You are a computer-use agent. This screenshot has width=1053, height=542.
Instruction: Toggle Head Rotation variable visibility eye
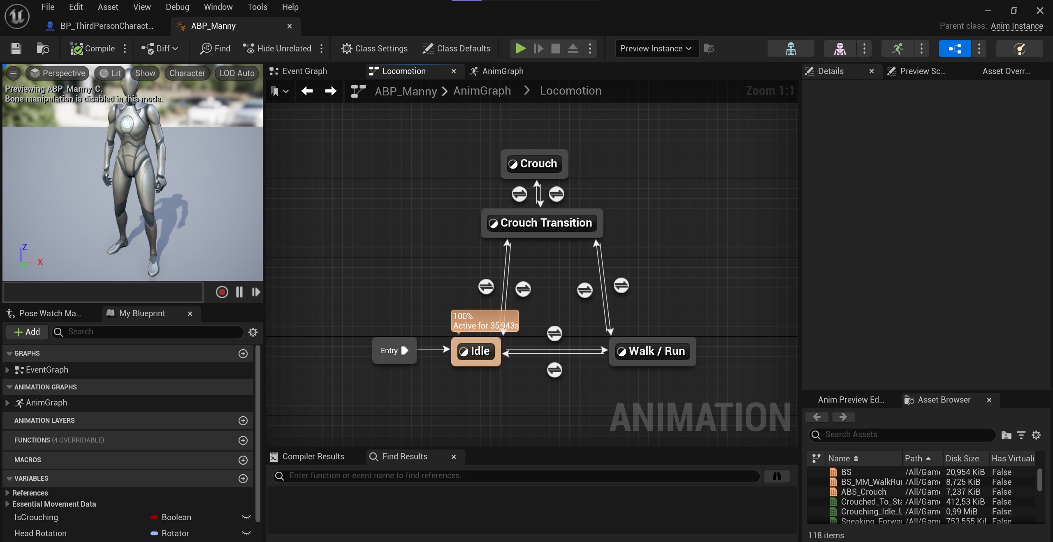(246, 533)
